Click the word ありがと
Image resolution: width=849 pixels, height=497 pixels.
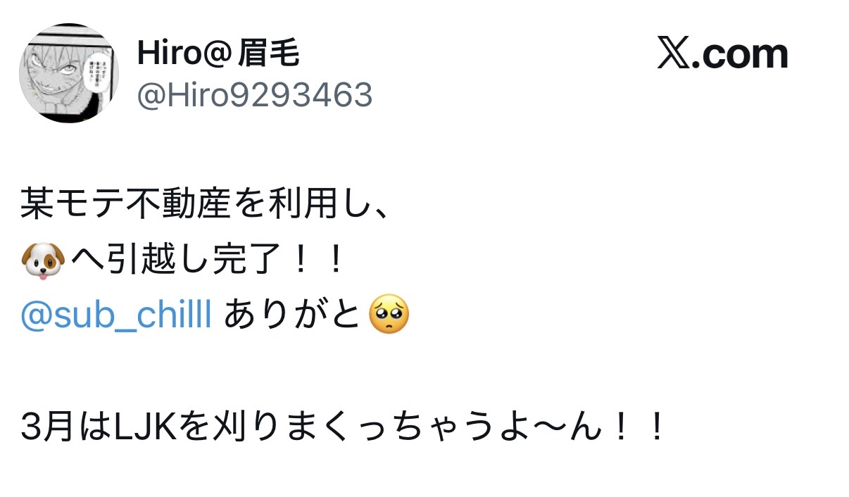(x=294, y=317)
